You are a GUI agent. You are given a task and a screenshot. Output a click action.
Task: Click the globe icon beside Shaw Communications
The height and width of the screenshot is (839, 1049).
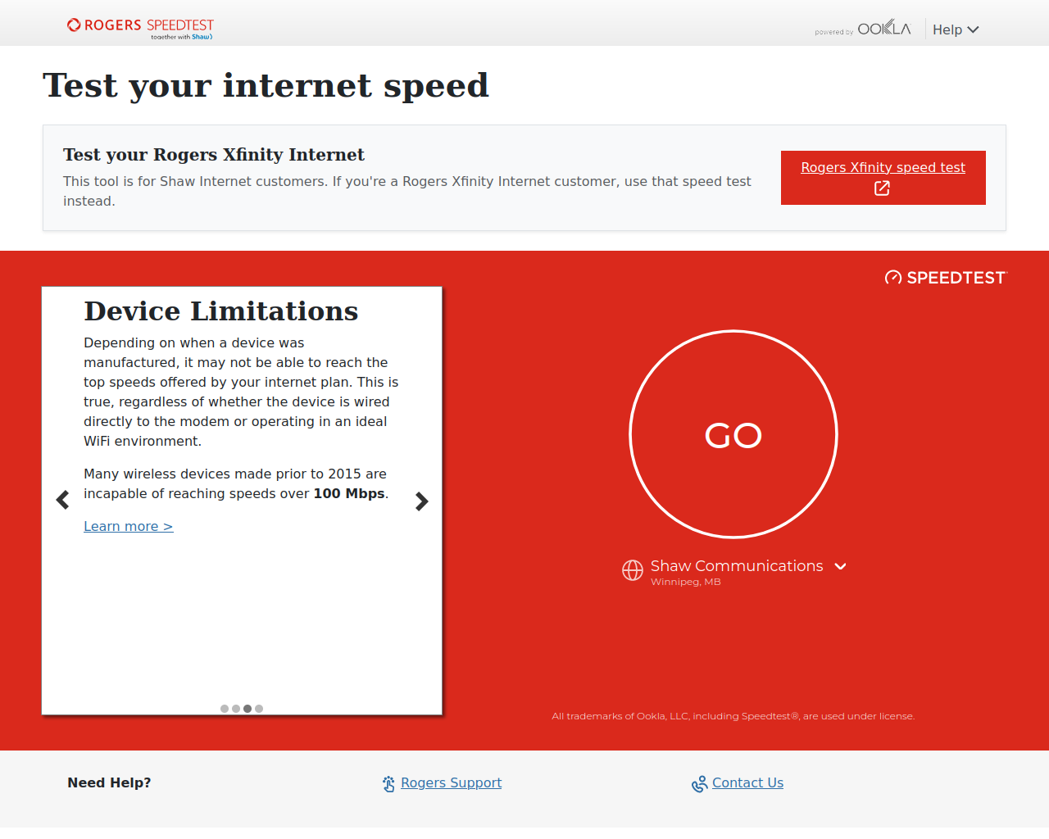633,570
